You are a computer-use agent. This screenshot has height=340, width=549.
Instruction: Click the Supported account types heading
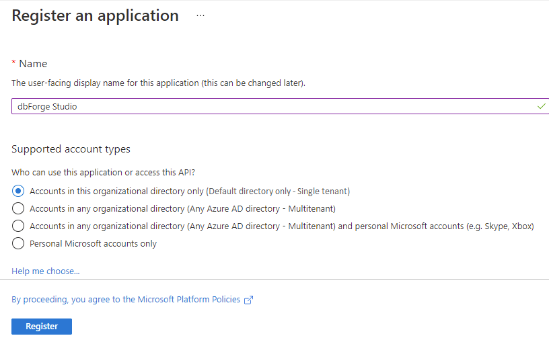71,149
